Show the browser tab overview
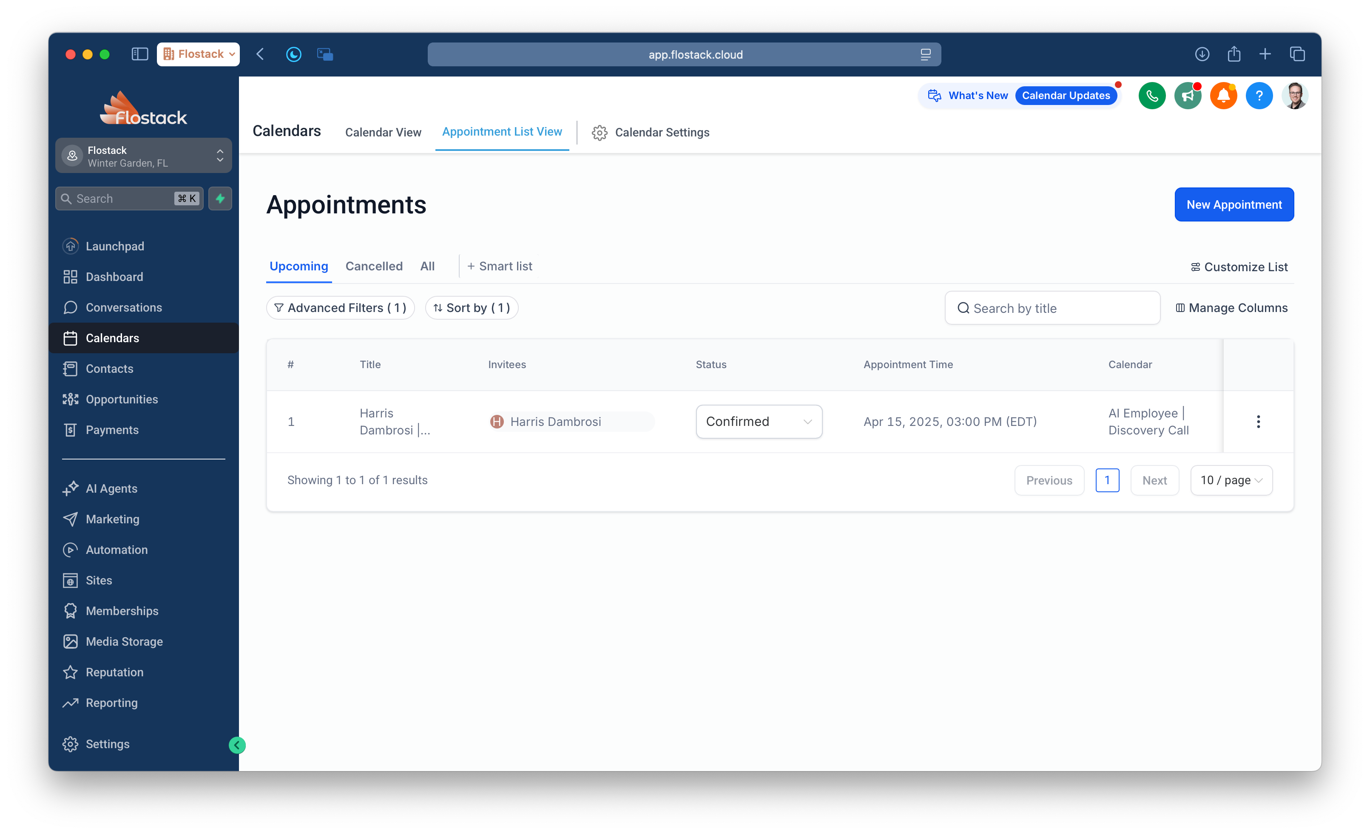Screen dimensions: 1370x834 click(x=1297, y=54)
